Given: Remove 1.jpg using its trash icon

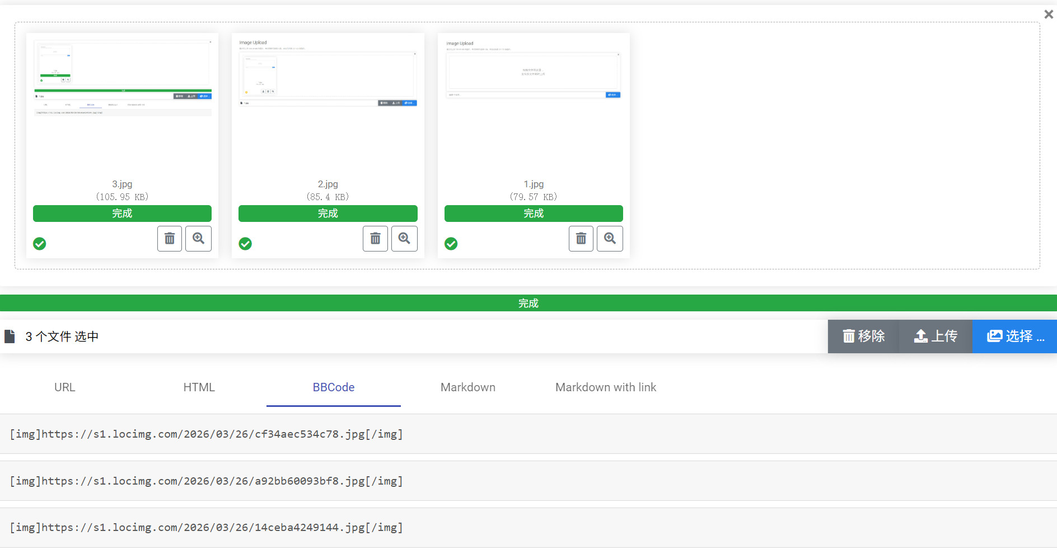Looking at the screenshot, I should click(581, 239).
